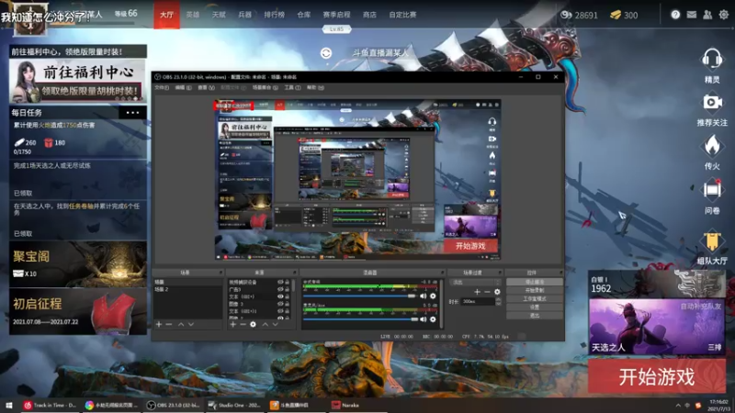Mute 麦克风/Aux via its speaker icon

pos(424,319)
